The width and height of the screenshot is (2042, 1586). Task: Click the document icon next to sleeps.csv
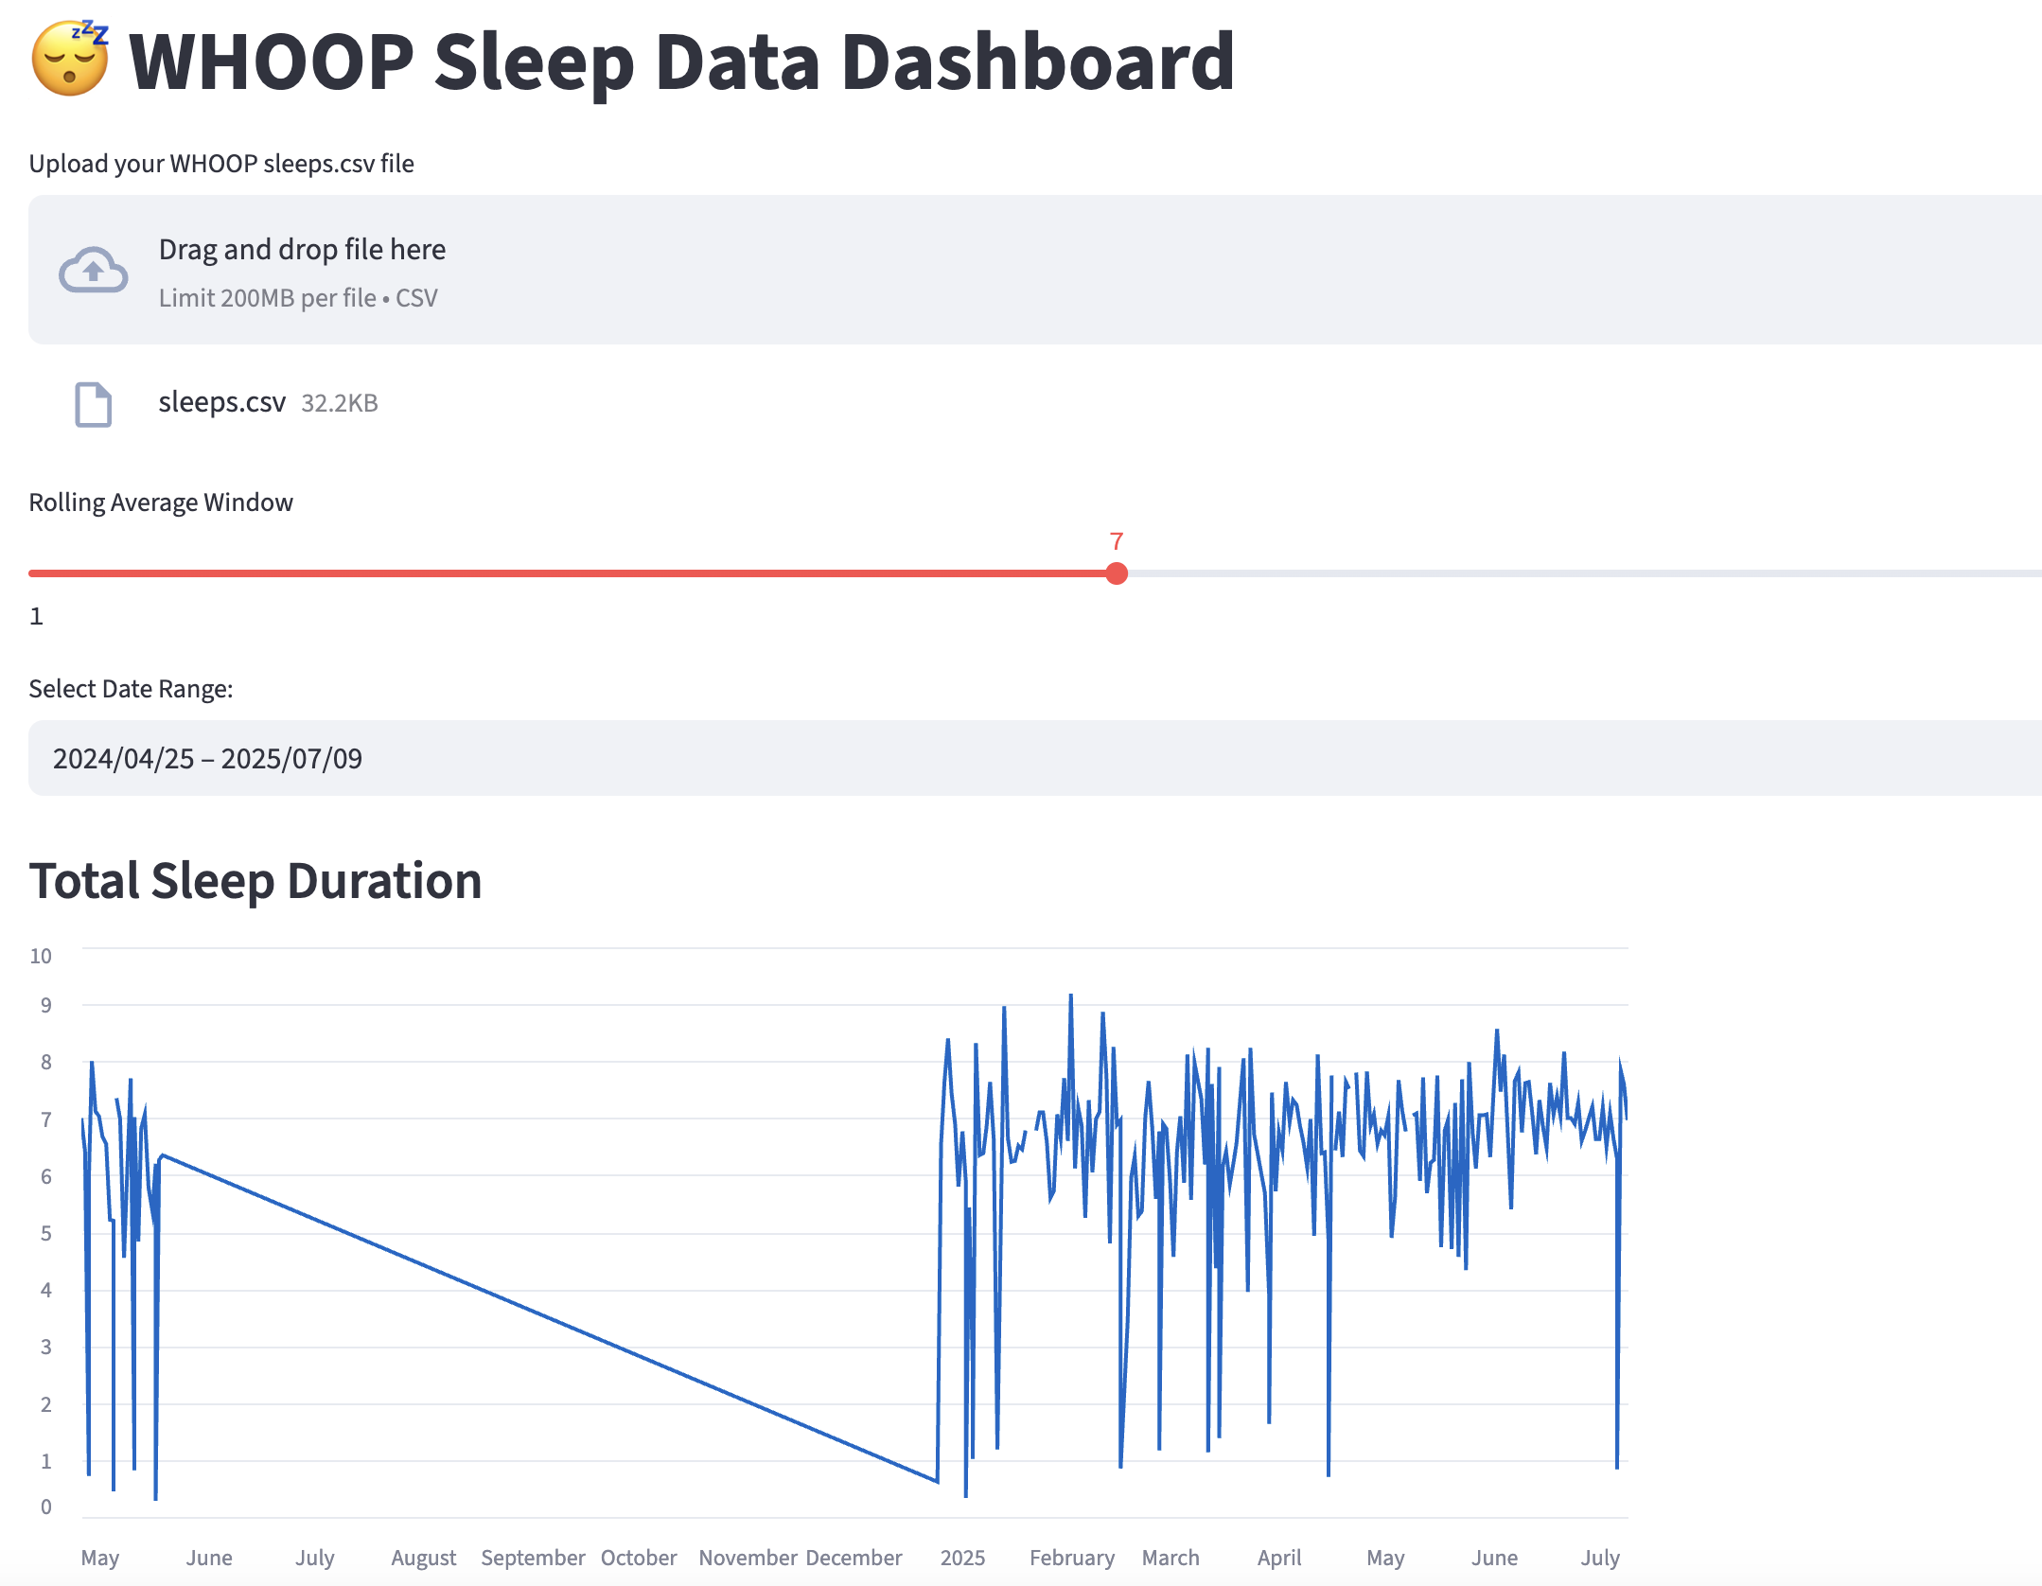94,405
